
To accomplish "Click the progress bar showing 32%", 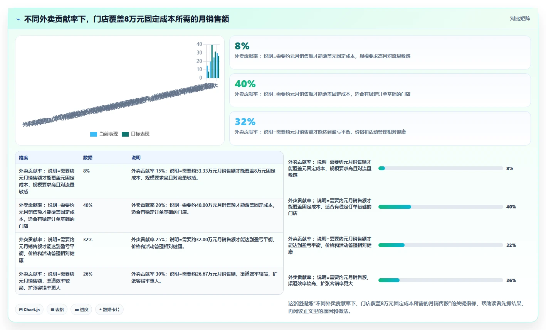I will point(441,245).
